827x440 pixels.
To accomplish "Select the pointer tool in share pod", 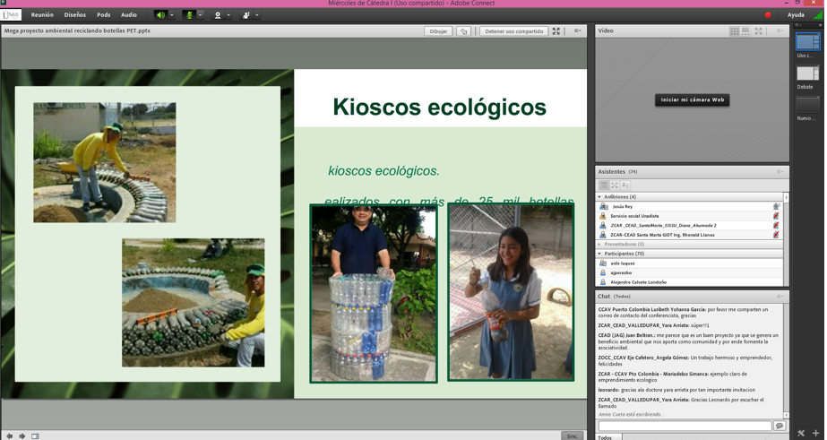I will (x=463, y=31).
